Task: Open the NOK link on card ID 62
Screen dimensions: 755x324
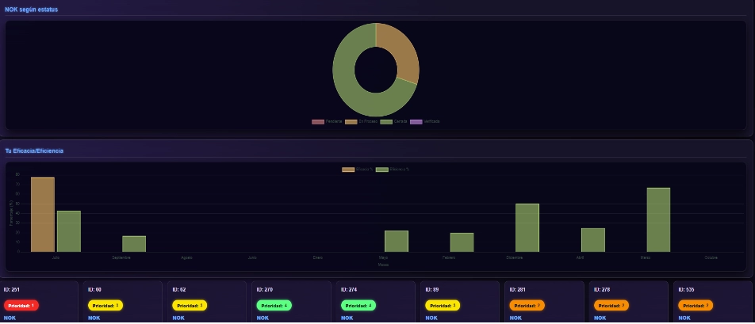Action: [x=178, y=318]
